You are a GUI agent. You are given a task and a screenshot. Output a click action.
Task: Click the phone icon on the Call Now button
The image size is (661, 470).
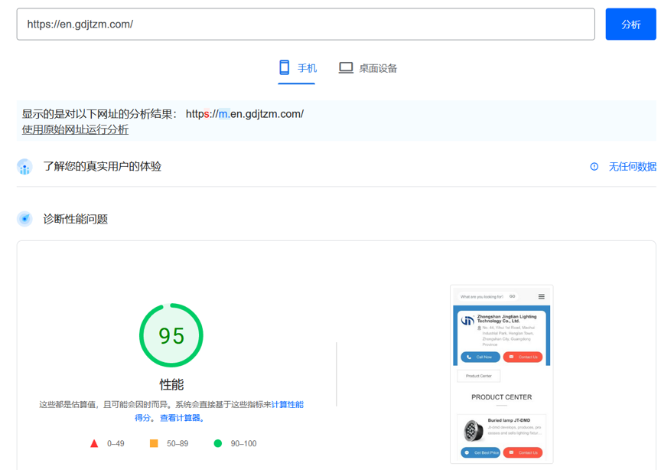[469, 357]
